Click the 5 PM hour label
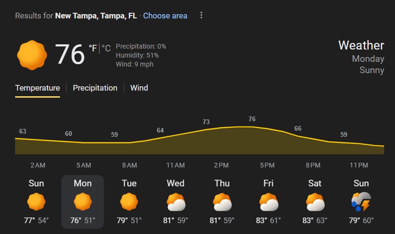The height and width of the screenshot is (234, 395). click(x=267, y=165)
